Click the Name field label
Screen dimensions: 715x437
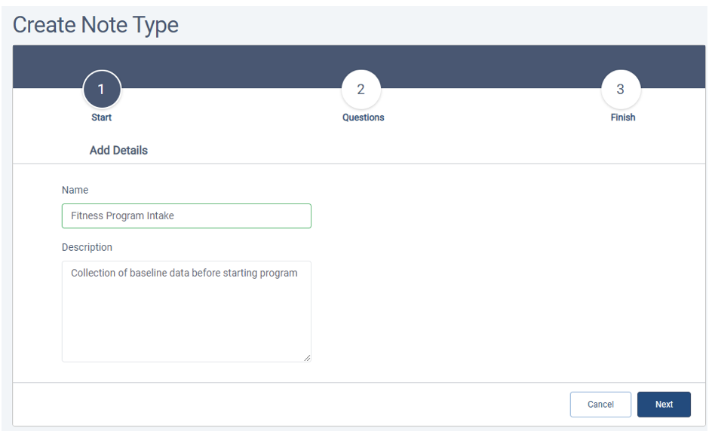[x=75, y=190]
